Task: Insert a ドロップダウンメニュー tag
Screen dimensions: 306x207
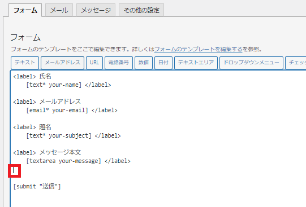Action: 251,63
